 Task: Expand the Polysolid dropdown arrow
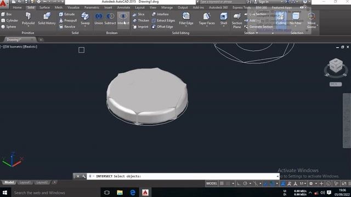click(x=28, y=26)
